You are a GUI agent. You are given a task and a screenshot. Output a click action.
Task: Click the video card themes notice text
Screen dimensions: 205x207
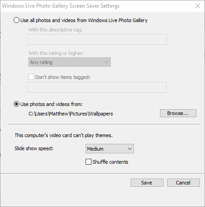pyautogui.click(x=64, y=135)
